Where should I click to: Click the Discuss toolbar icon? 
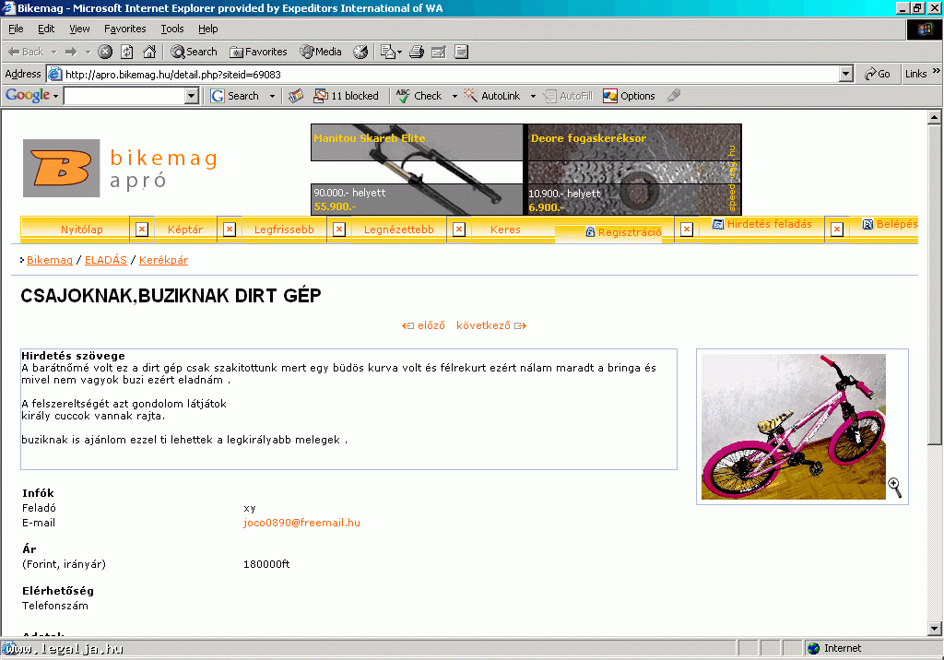pos(461,52)
